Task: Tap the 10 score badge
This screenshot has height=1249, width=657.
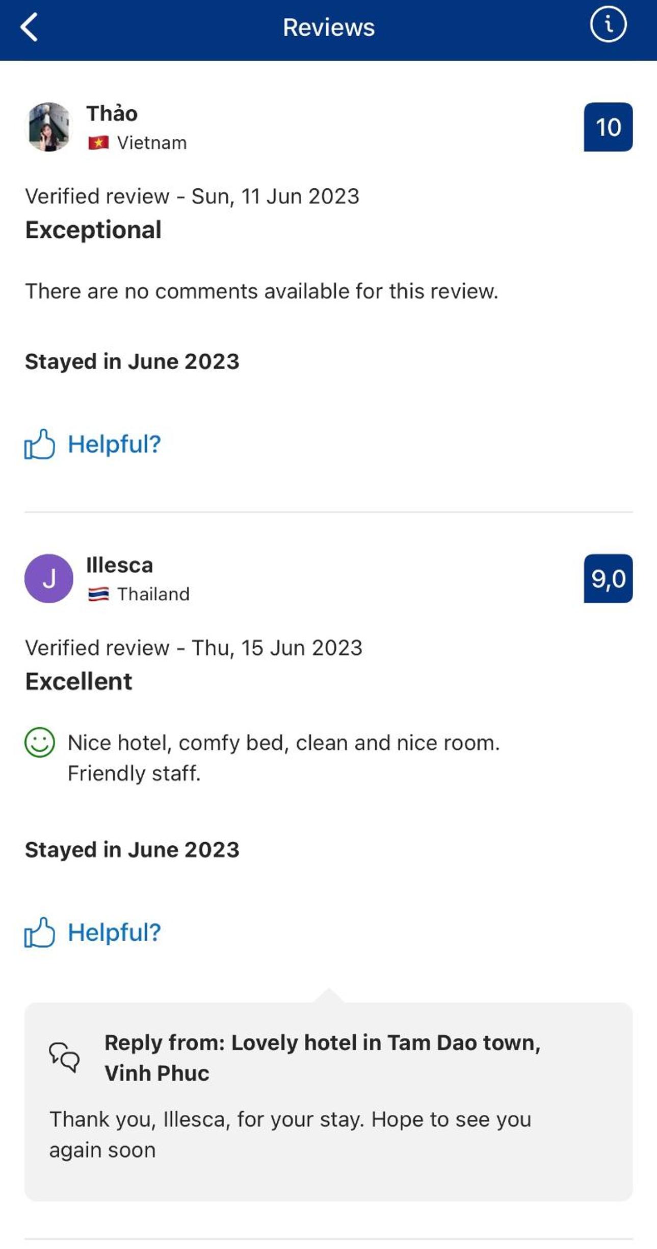Action: point(608,127)
